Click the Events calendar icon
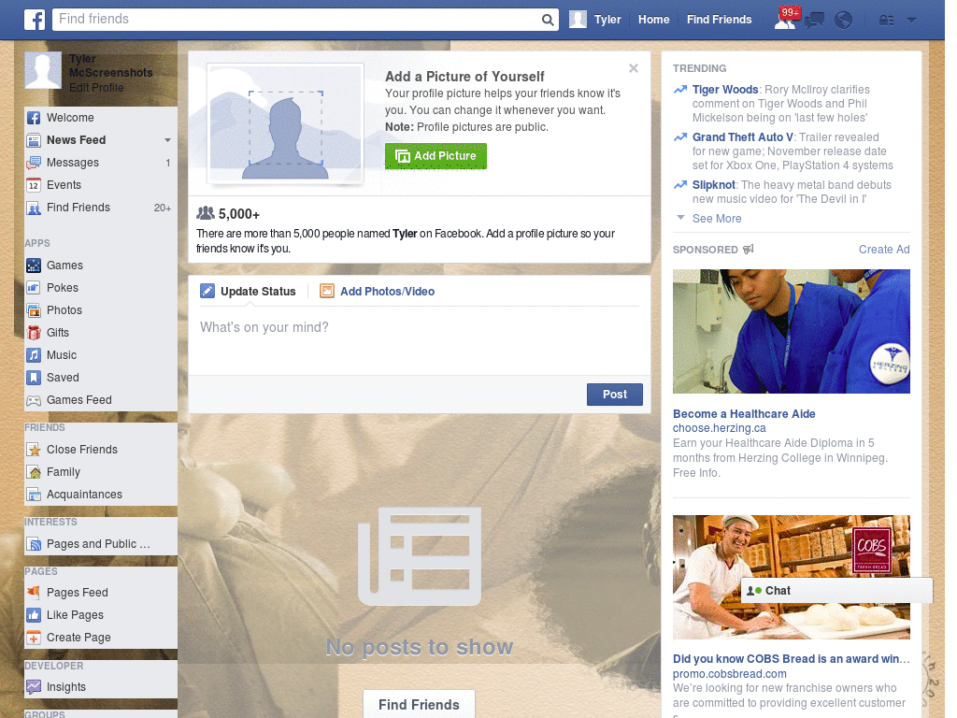The image size is (957, 718). [x=34, y=185]
